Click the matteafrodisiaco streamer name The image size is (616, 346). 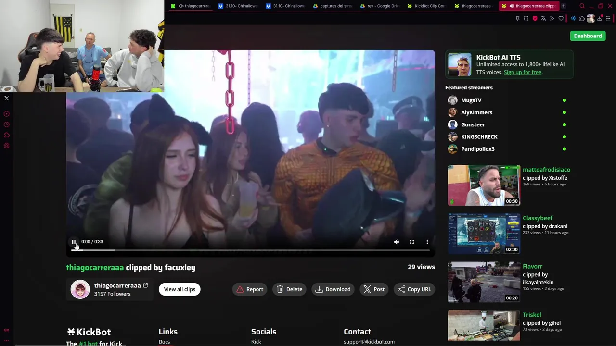546,170
